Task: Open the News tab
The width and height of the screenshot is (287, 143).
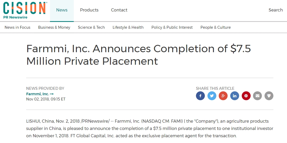Action: [62, 10]
